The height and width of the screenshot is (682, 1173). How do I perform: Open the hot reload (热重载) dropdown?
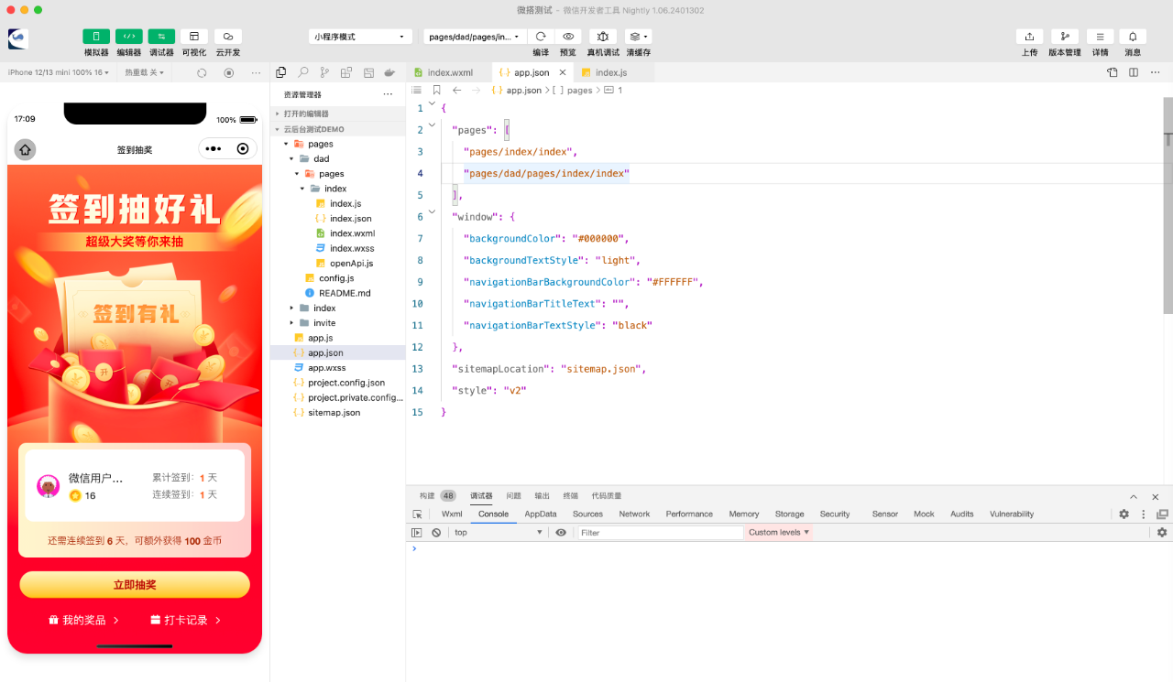coord(147,72)
